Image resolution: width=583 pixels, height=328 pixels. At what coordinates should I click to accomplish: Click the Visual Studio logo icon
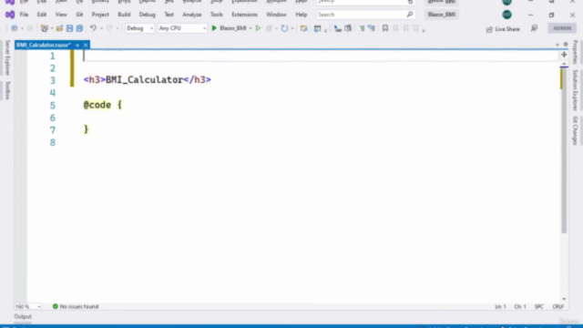click(x=10, y=15)
